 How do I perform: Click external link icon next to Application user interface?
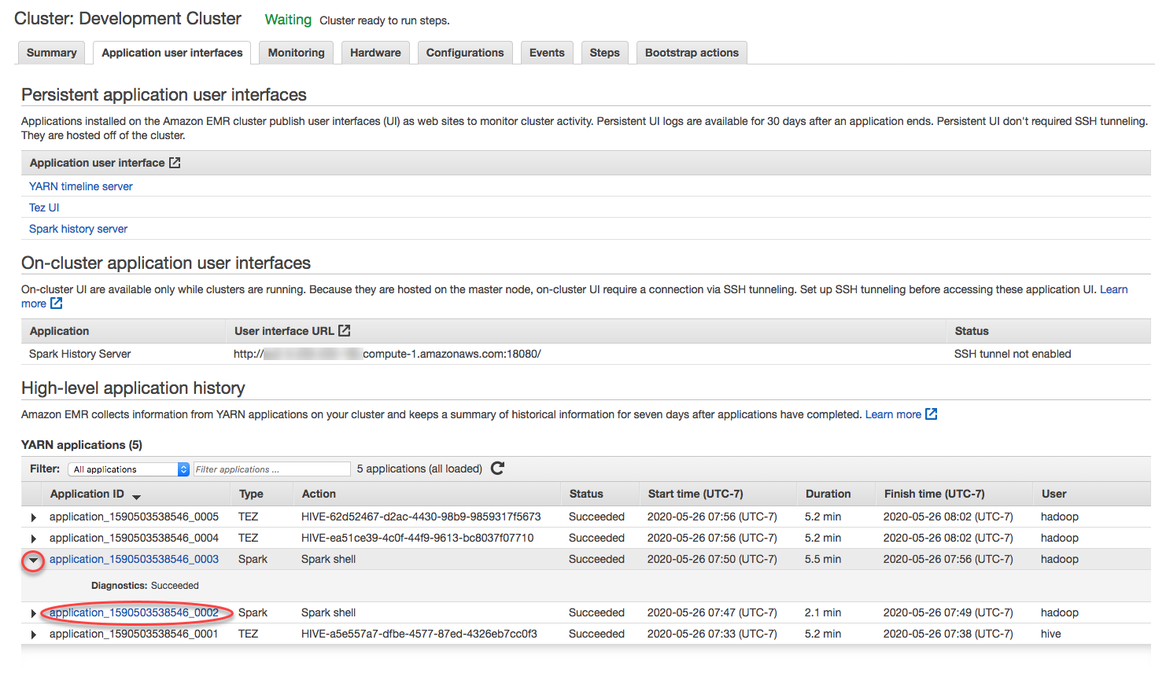(175, 163)
